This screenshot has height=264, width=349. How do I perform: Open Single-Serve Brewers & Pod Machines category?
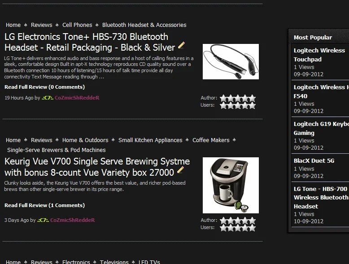tap(57, 150)
